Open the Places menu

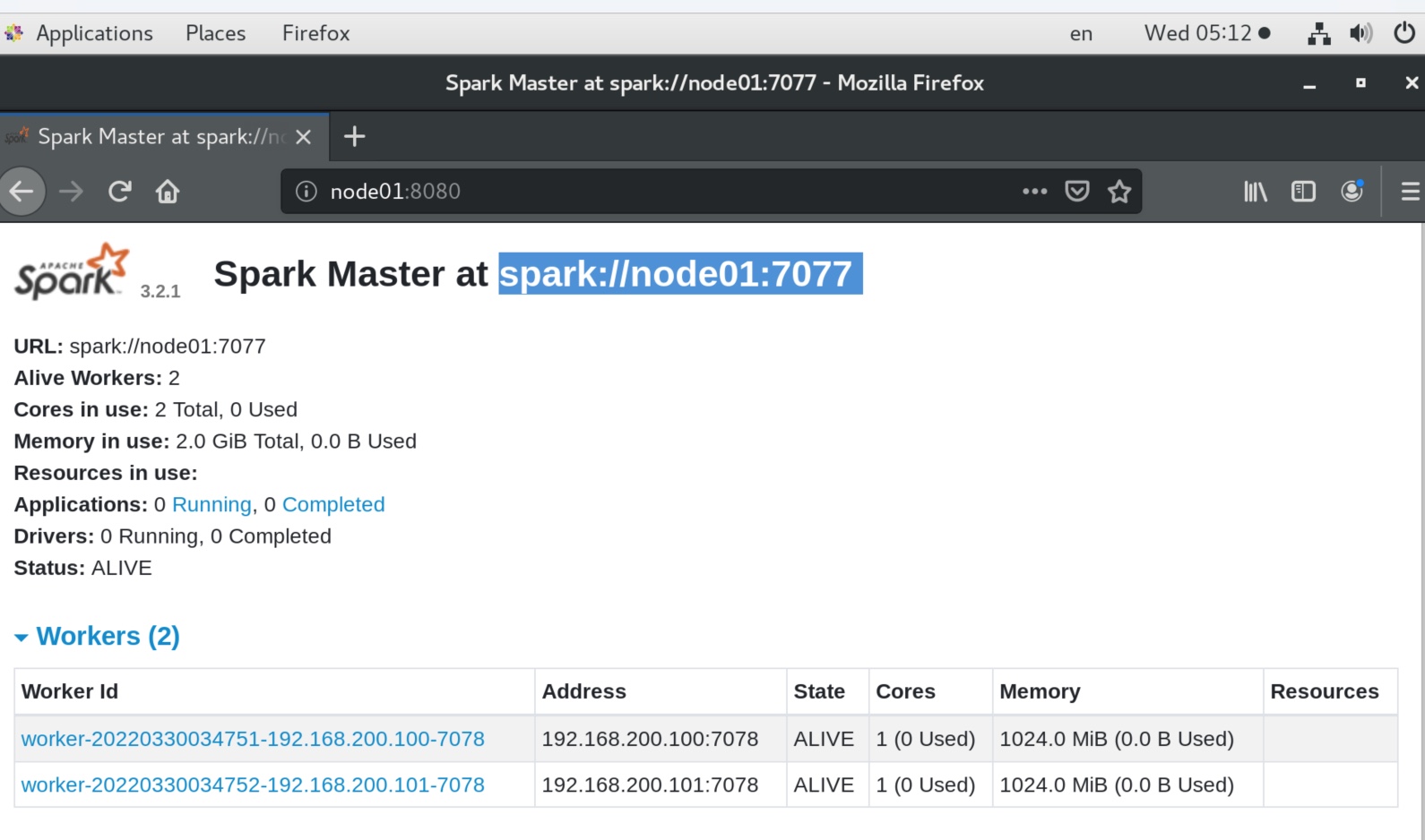point(215,33)
